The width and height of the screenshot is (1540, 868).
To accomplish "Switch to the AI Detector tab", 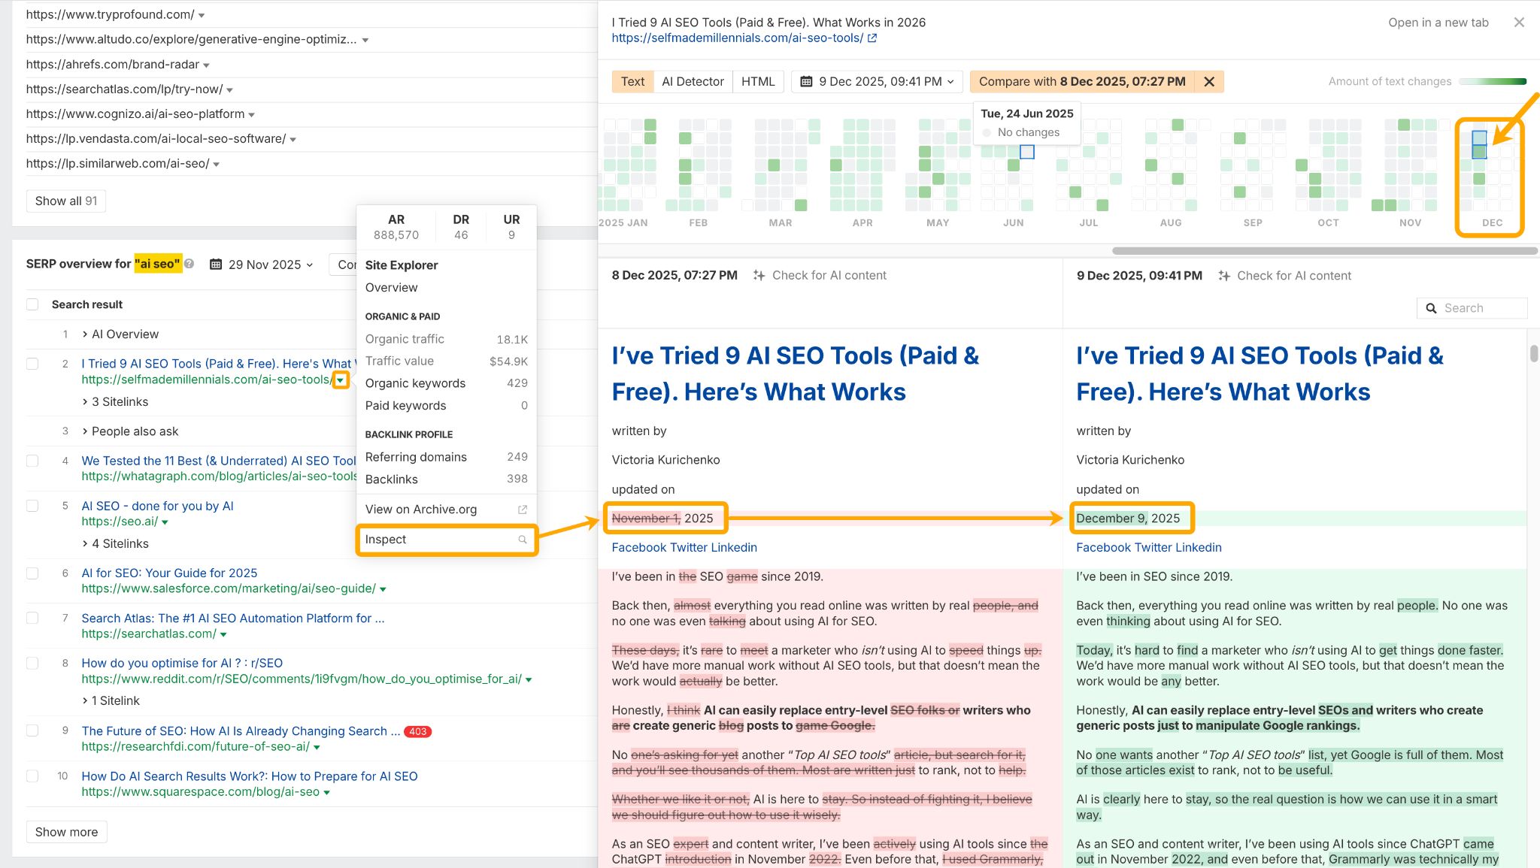I will coord(693,81).
